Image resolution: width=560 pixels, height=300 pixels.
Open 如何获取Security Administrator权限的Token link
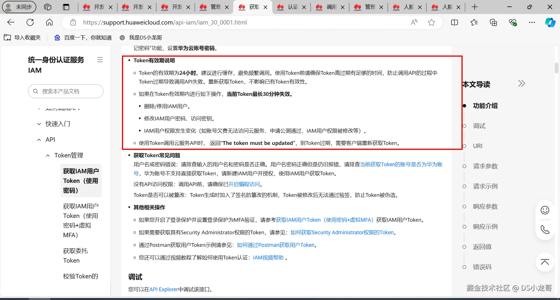click(342, 233)
